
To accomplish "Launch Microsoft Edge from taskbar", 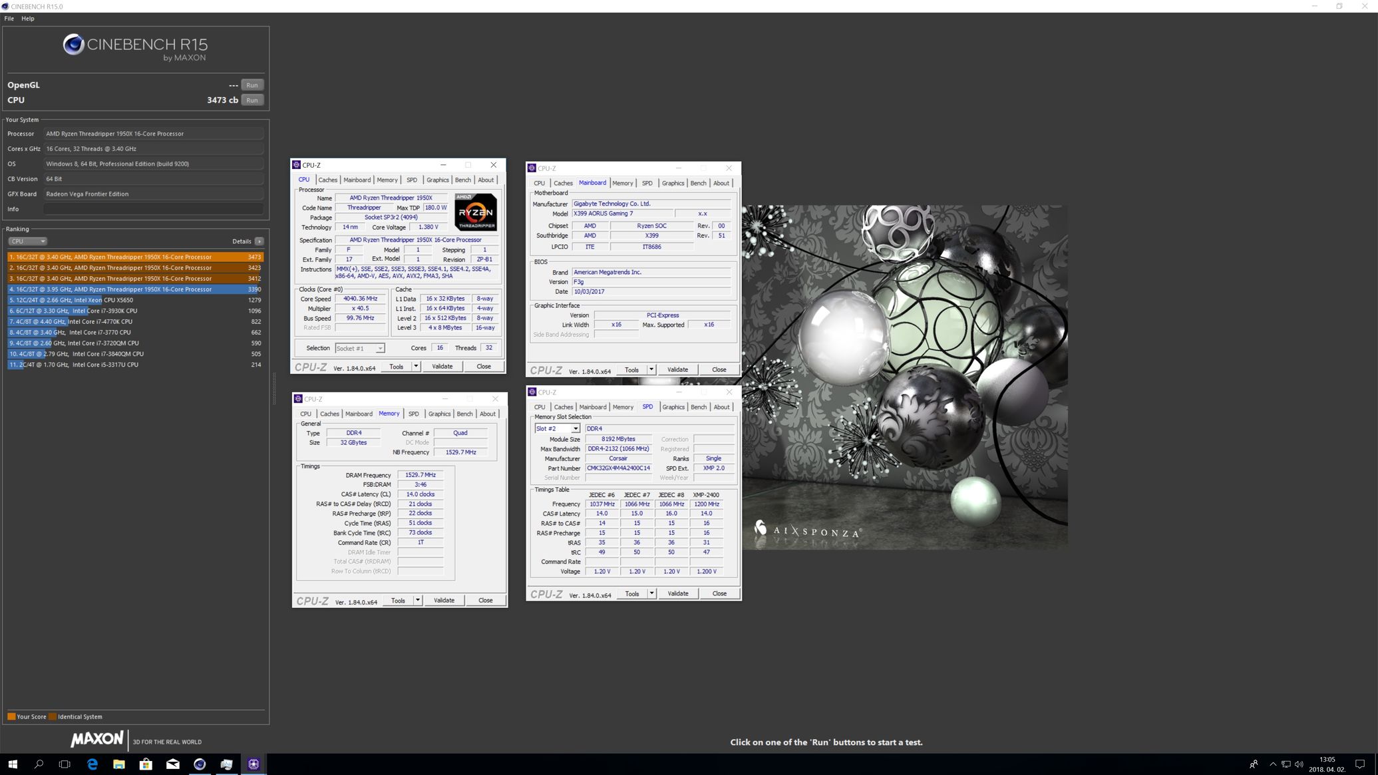I will (x=92, y=764).
